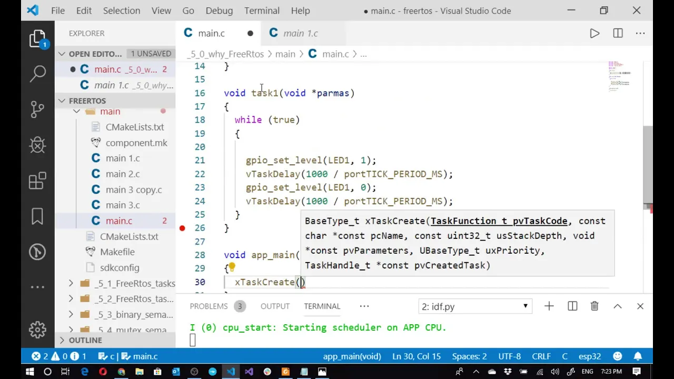Viewport: 674px width, 379px height.
Task: Switch to the main.c editor tab
Action: (219, 33)
